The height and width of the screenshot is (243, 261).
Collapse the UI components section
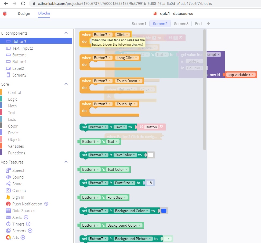(66, 33)
